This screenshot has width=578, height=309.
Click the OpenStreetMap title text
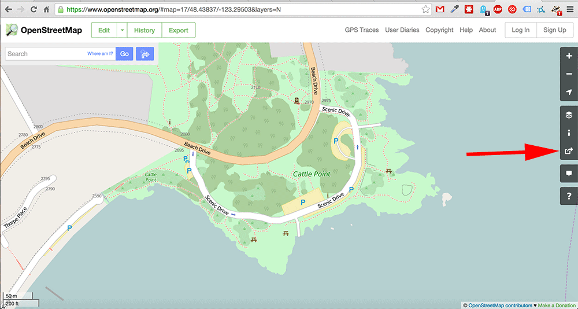[51, 30]
